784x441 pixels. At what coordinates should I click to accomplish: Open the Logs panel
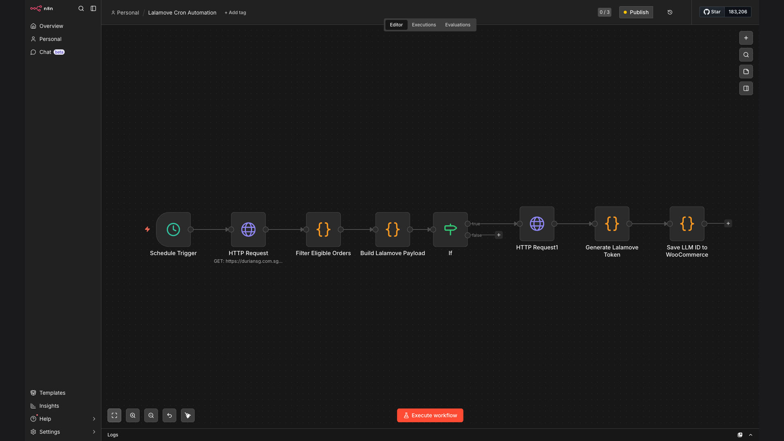coord(113,435)
